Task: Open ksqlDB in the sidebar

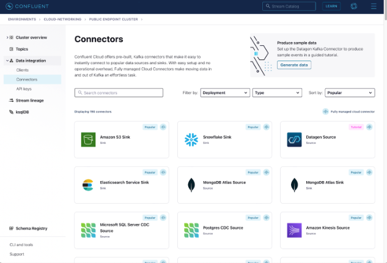Action: click(22, 112)
